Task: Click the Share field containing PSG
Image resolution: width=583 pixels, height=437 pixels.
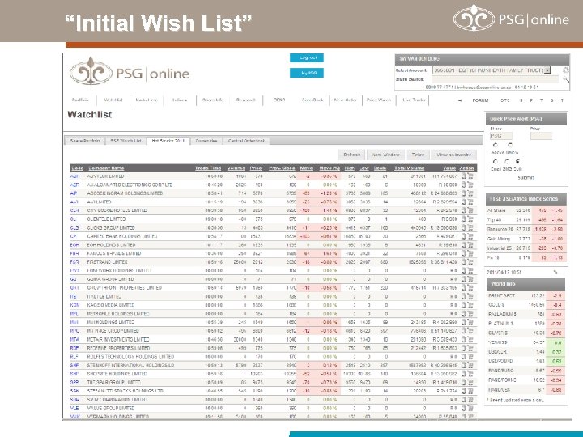Action: tap(501, 136)
